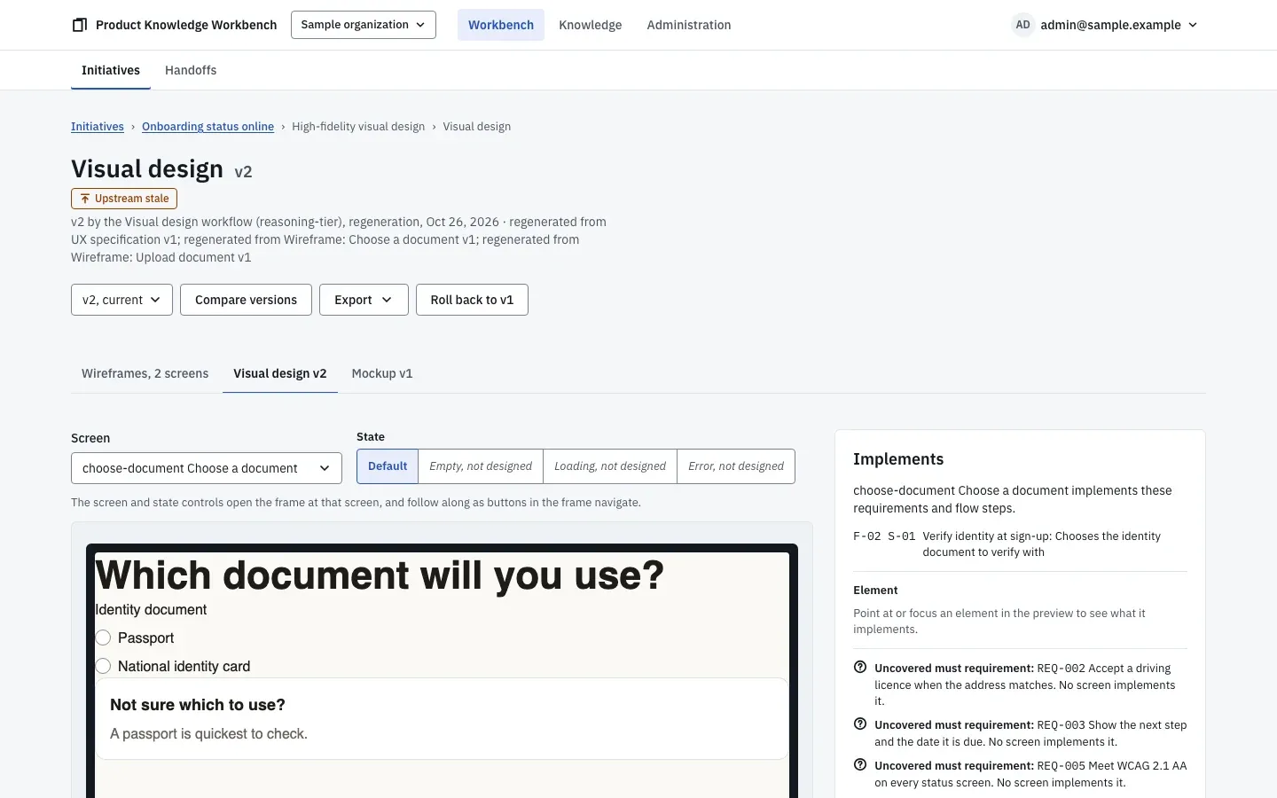Image resolution: width=1277 pixels, height=798 pixels.
Task: Click the F-02 S-01 flow step reference
Action: pos(884,536)
